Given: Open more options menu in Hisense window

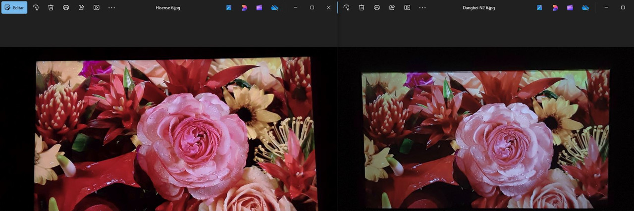Looking at the screenshot, I should coord(111,7).
